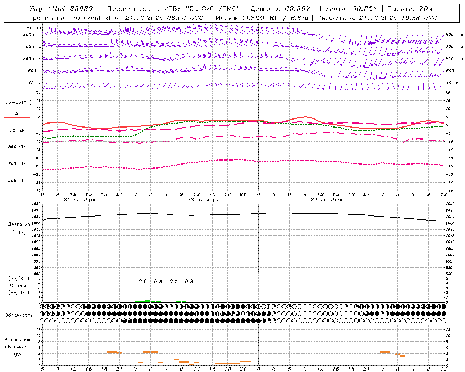Image resolution: width=465 pixels, height=372 pixels.
Task: Click the 'Td 2м' dew point legend label
Action: point(17,130)
